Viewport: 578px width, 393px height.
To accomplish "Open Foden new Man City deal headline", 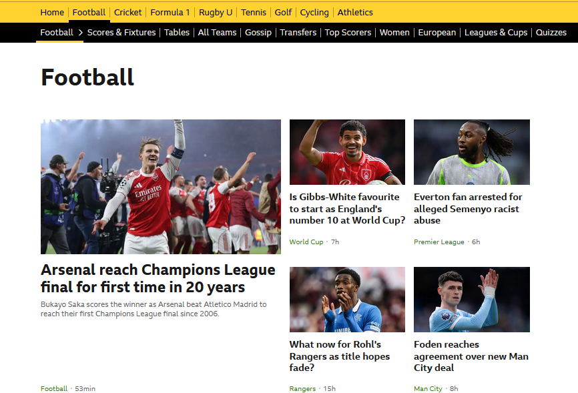I will coord(471,356).
